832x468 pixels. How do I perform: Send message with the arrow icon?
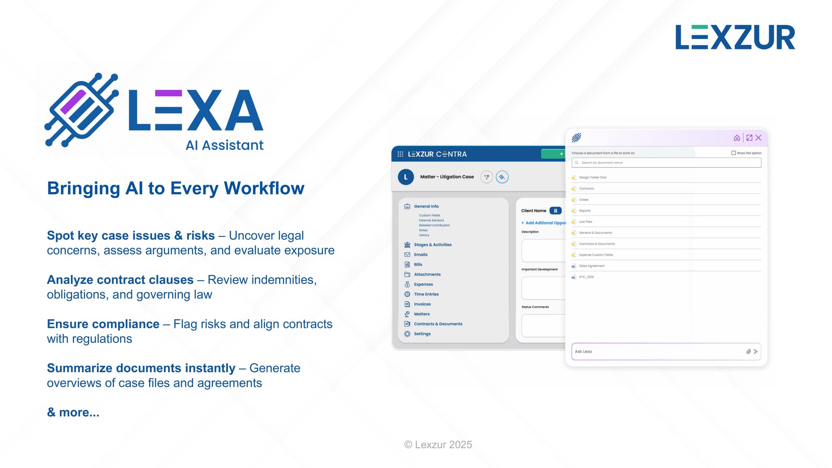coord(756,352)
